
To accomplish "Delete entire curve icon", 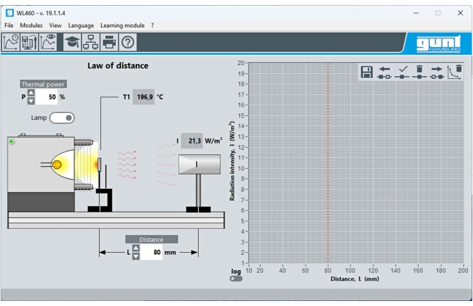I will pyautogui.click(x=455, y=73).
